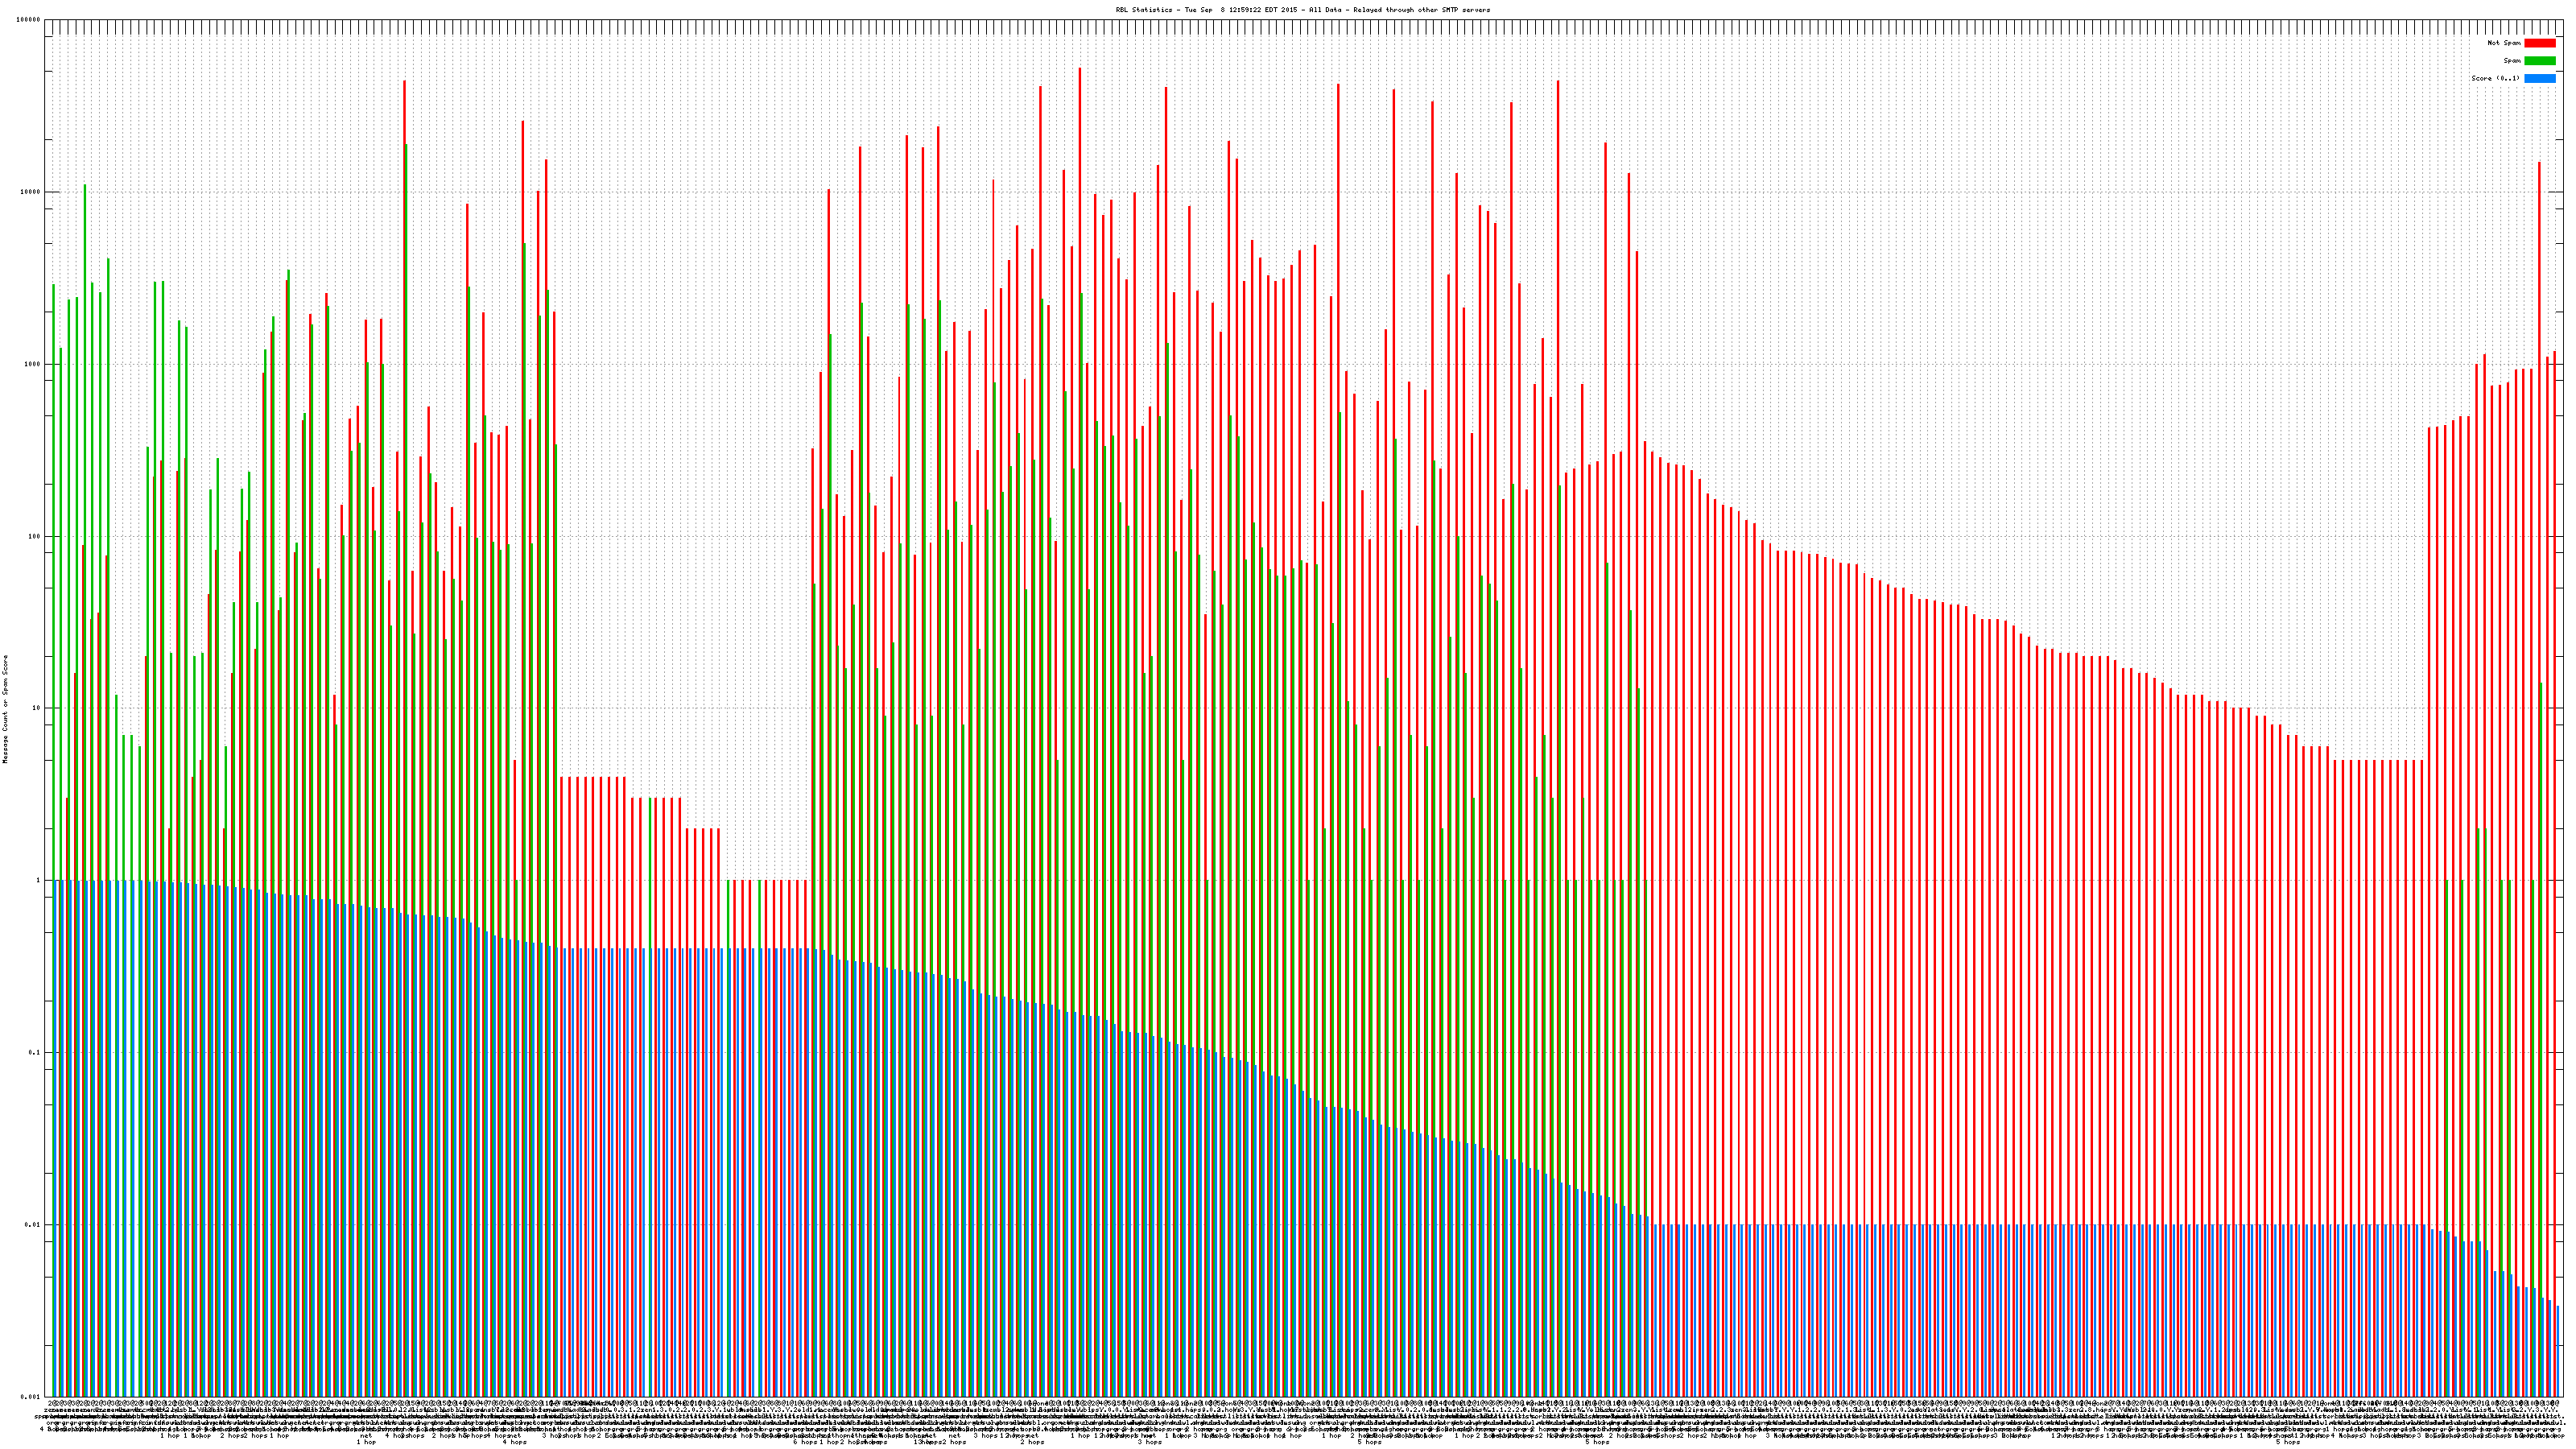2576x1449 pixels.
Task: Click the 100 y-axis tick label
Action: (35, 536)
